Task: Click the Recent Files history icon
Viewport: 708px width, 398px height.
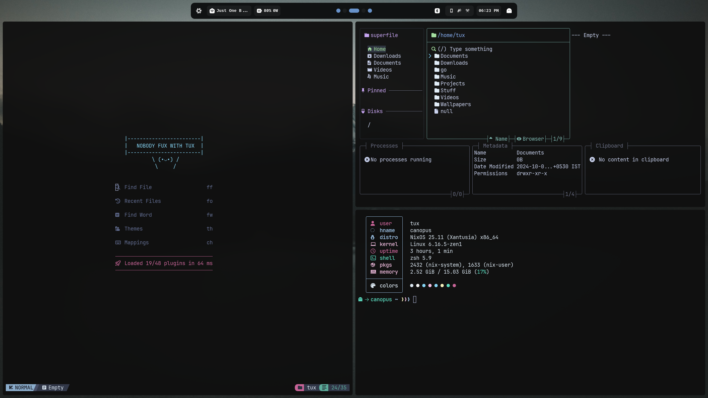Action: point(118,201)
